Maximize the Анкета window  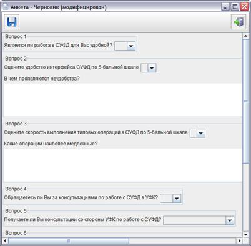tap(235, 7)
